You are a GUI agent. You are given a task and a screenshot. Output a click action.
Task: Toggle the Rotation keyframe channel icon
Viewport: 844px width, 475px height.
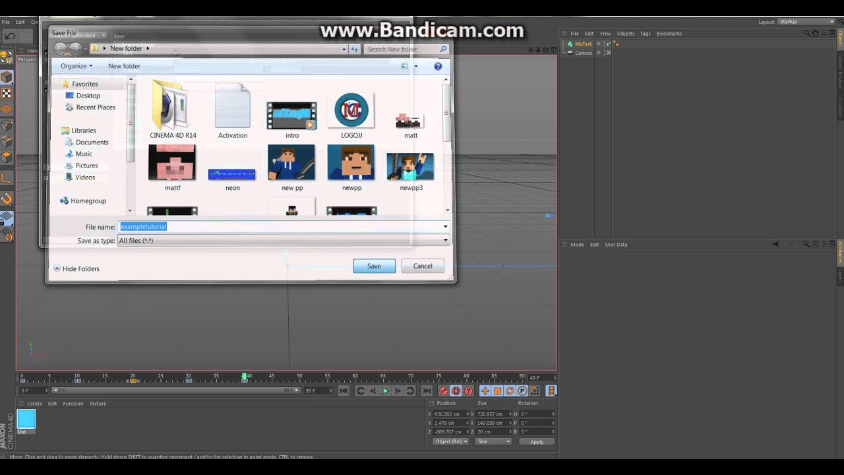pos(510,391)
